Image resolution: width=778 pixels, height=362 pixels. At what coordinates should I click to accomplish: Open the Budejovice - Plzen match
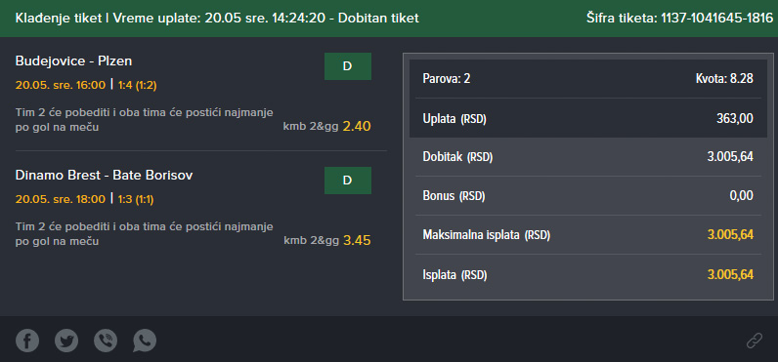click(x=73, y=60)
